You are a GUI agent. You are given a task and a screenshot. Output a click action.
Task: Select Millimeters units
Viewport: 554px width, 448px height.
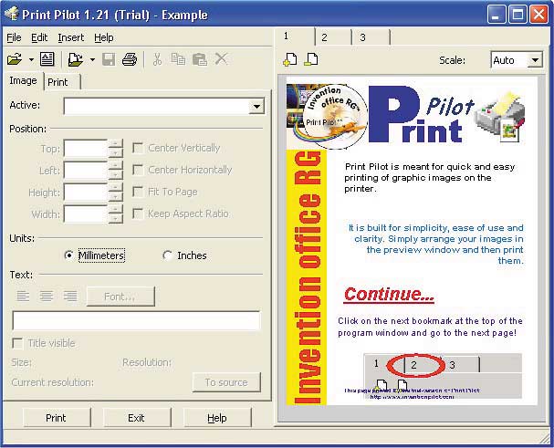[x=94, y=255]
